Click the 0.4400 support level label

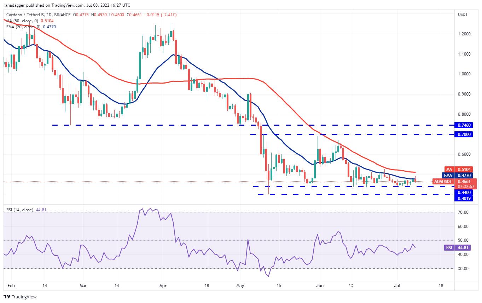(x=464, y=192)
